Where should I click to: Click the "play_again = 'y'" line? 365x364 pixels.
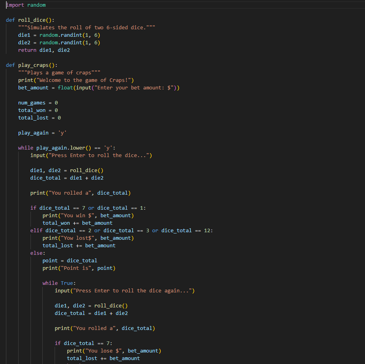[x=42, y=133]
